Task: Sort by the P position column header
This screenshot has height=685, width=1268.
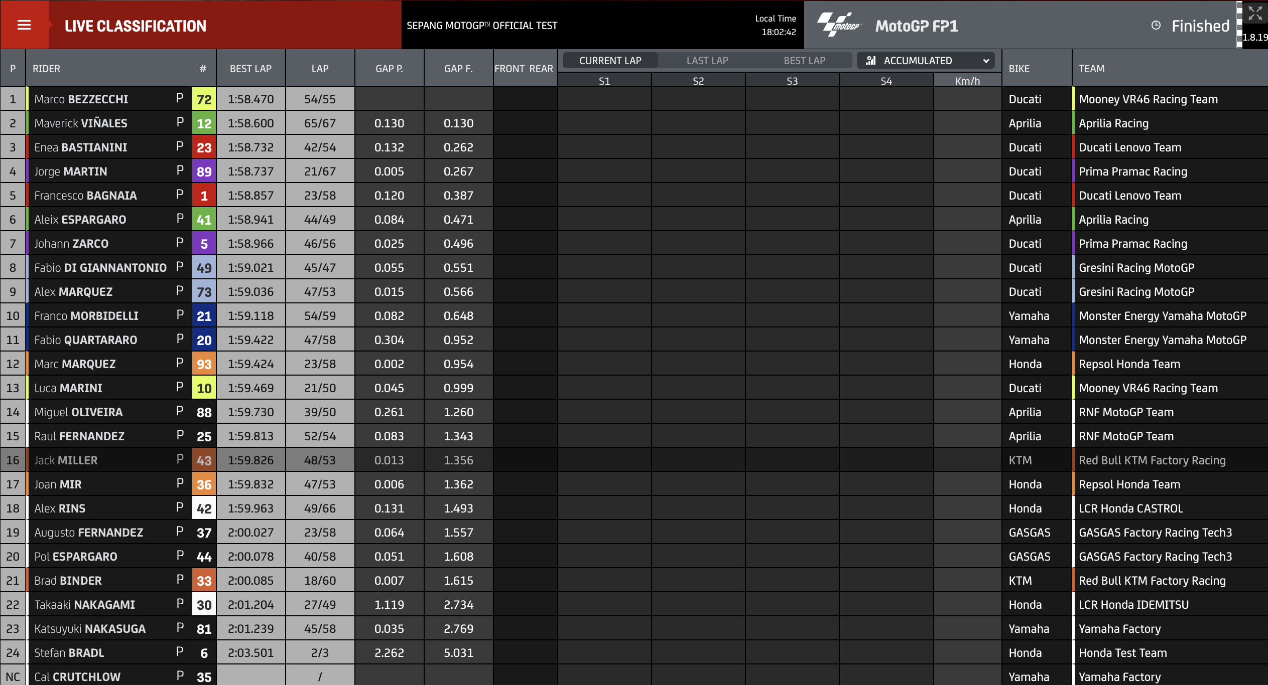Action: [x=13, y=69]
